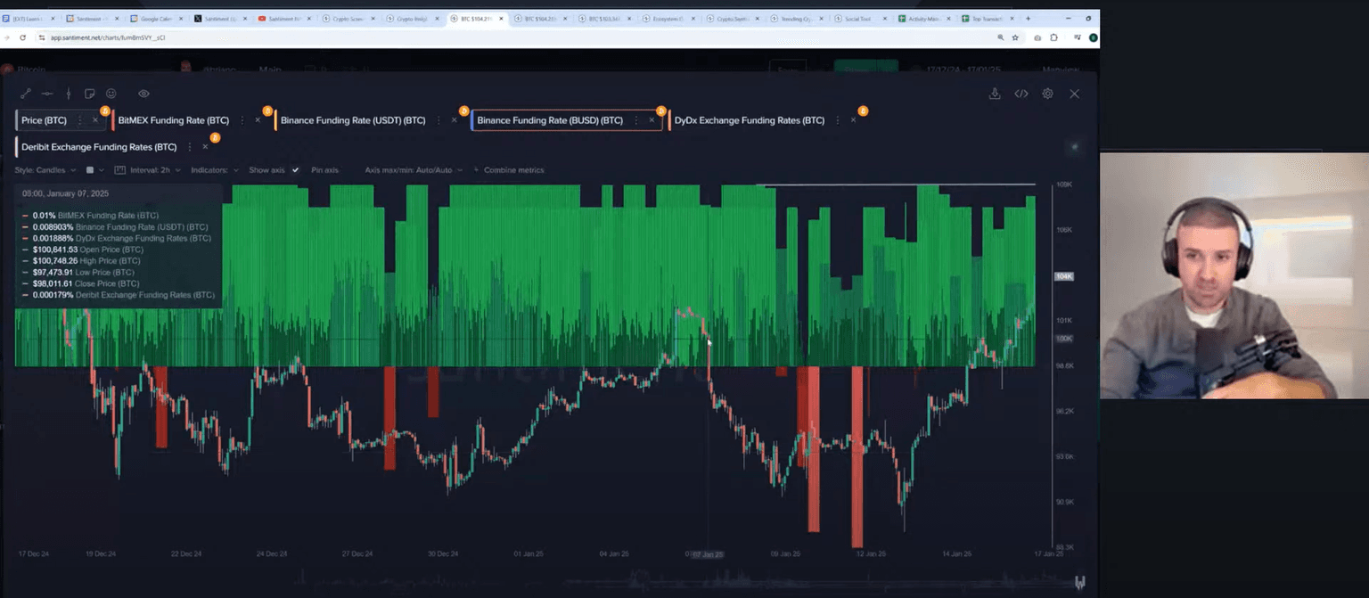Click the sticky note annotation icon

click(89, 94)
